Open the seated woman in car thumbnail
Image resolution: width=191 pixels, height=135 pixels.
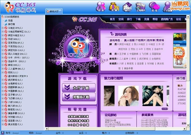(153, 96)
